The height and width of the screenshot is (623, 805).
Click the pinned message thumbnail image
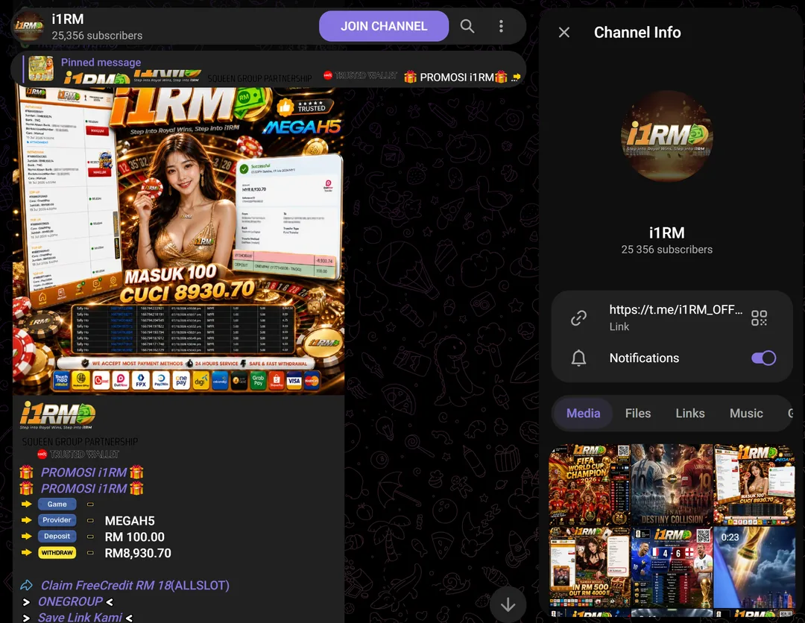click(x=40, y=69)
